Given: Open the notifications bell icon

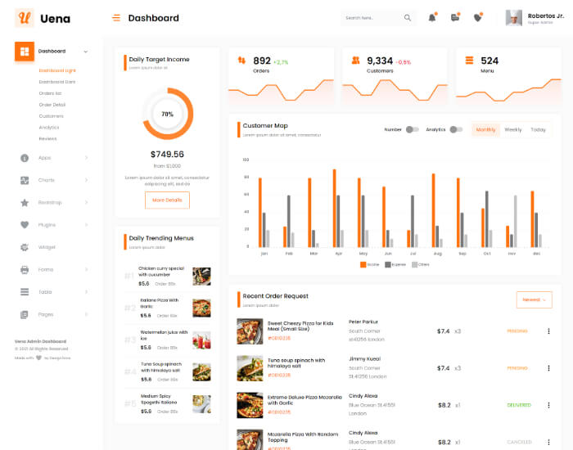Looking at the screenshot, I should click(x=431, y=17).
